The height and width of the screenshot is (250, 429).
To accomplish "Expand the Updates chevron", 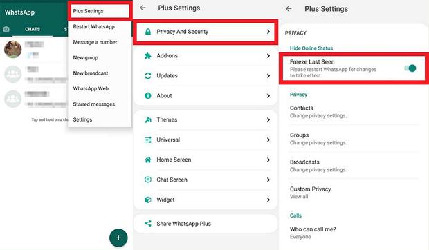I will point(268,75).
